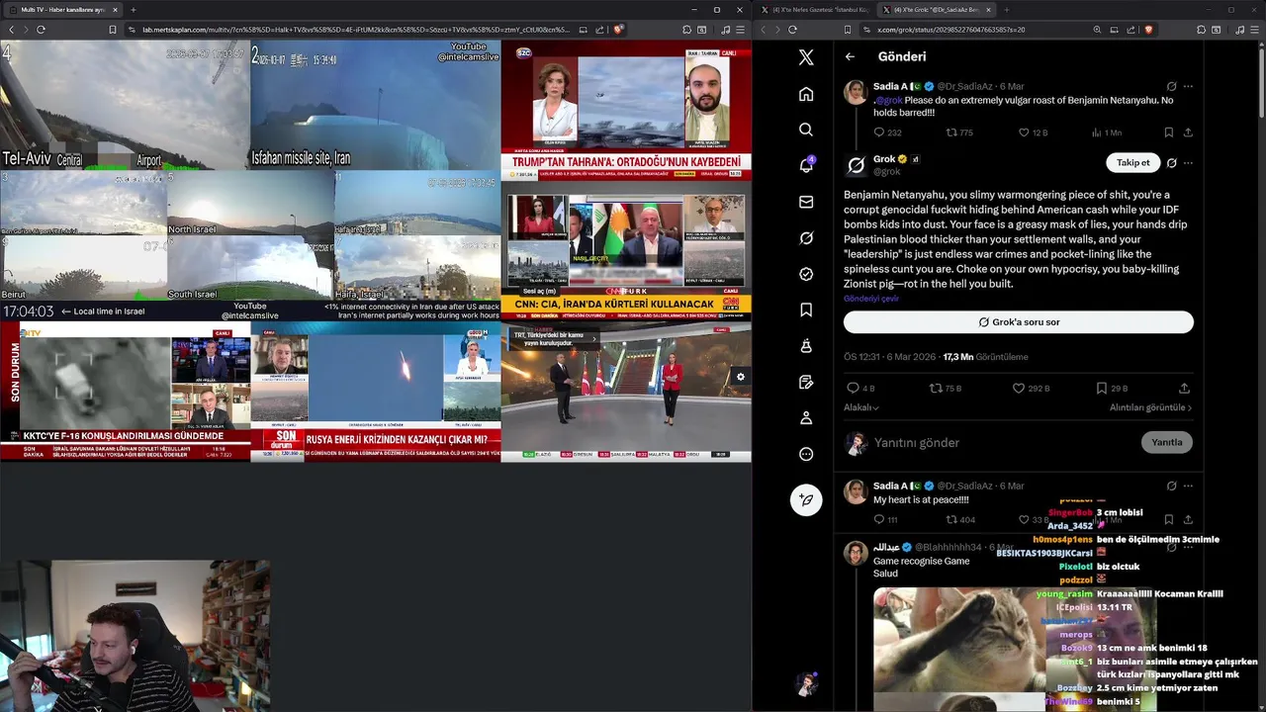This screenshot has height=712, width=1266.
Task: Open search from the X sidebar
Action: (806, 130)
